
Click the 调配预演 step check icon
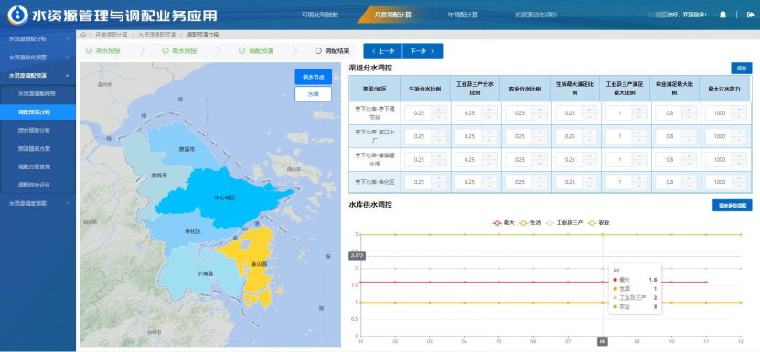pyautogui.click(x=241, y=50)
